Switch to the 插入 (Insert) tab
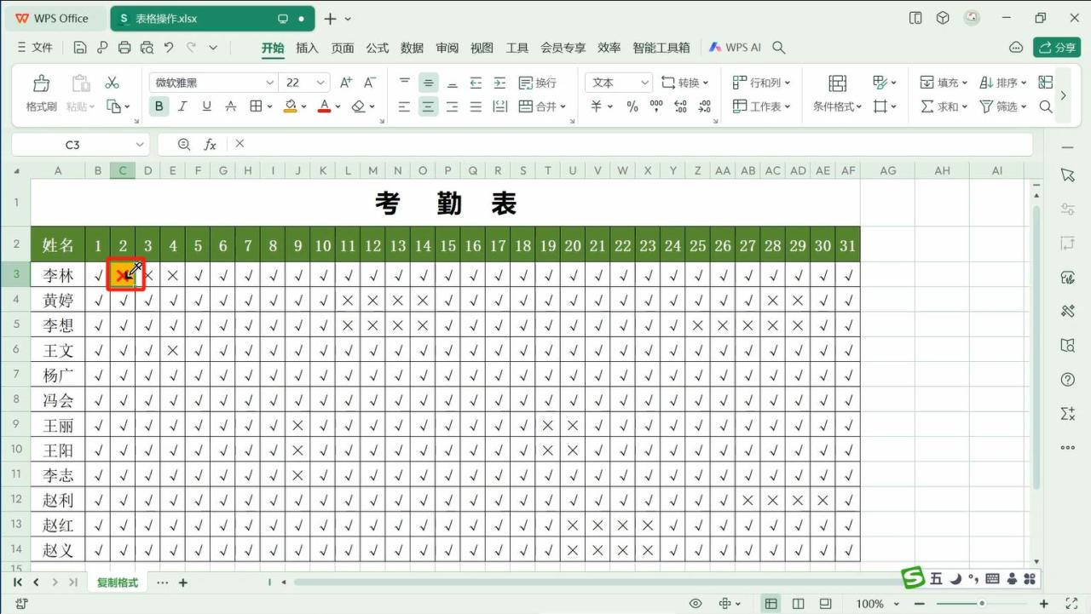This screenshot has height=614, width=1091. point(307,48)
